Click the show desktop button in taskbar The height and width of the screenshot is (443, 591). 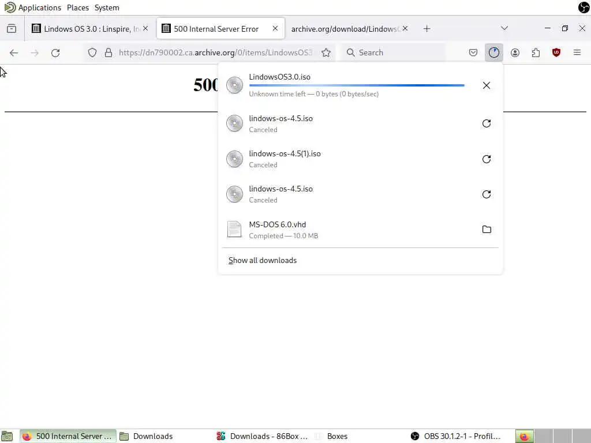[7, 436]
